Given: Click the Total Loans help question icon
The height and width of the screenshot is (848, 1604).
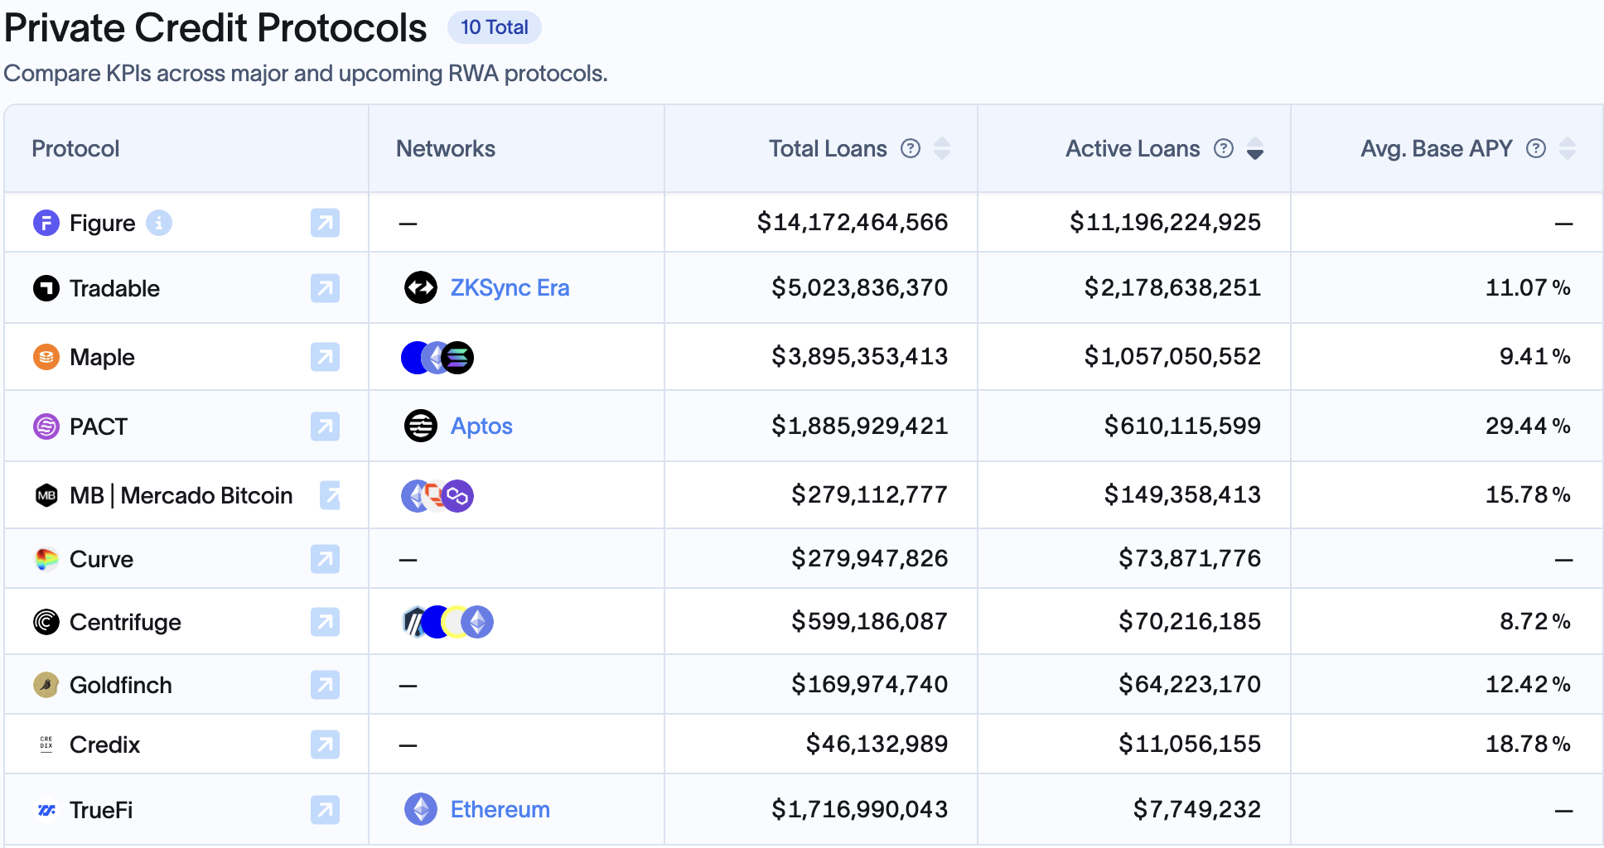Looking at the screenshot, I should tap(911, 148).
